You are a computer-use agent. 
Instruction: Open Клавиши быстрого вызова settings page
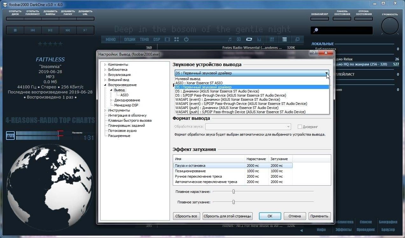(130, 120)
